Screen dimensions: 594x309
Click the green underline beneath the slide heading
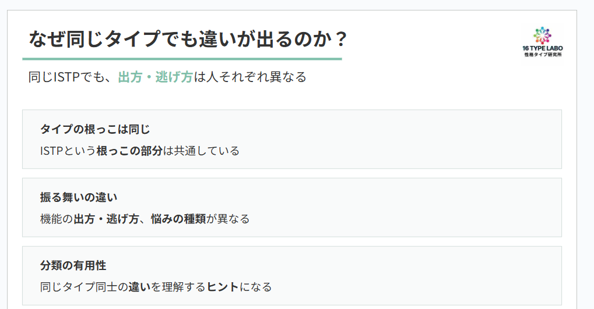[182, 59]
